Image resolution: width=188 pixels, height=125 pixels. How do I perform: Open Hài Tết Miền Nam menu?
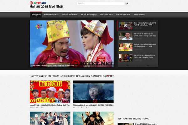[70, 15]
